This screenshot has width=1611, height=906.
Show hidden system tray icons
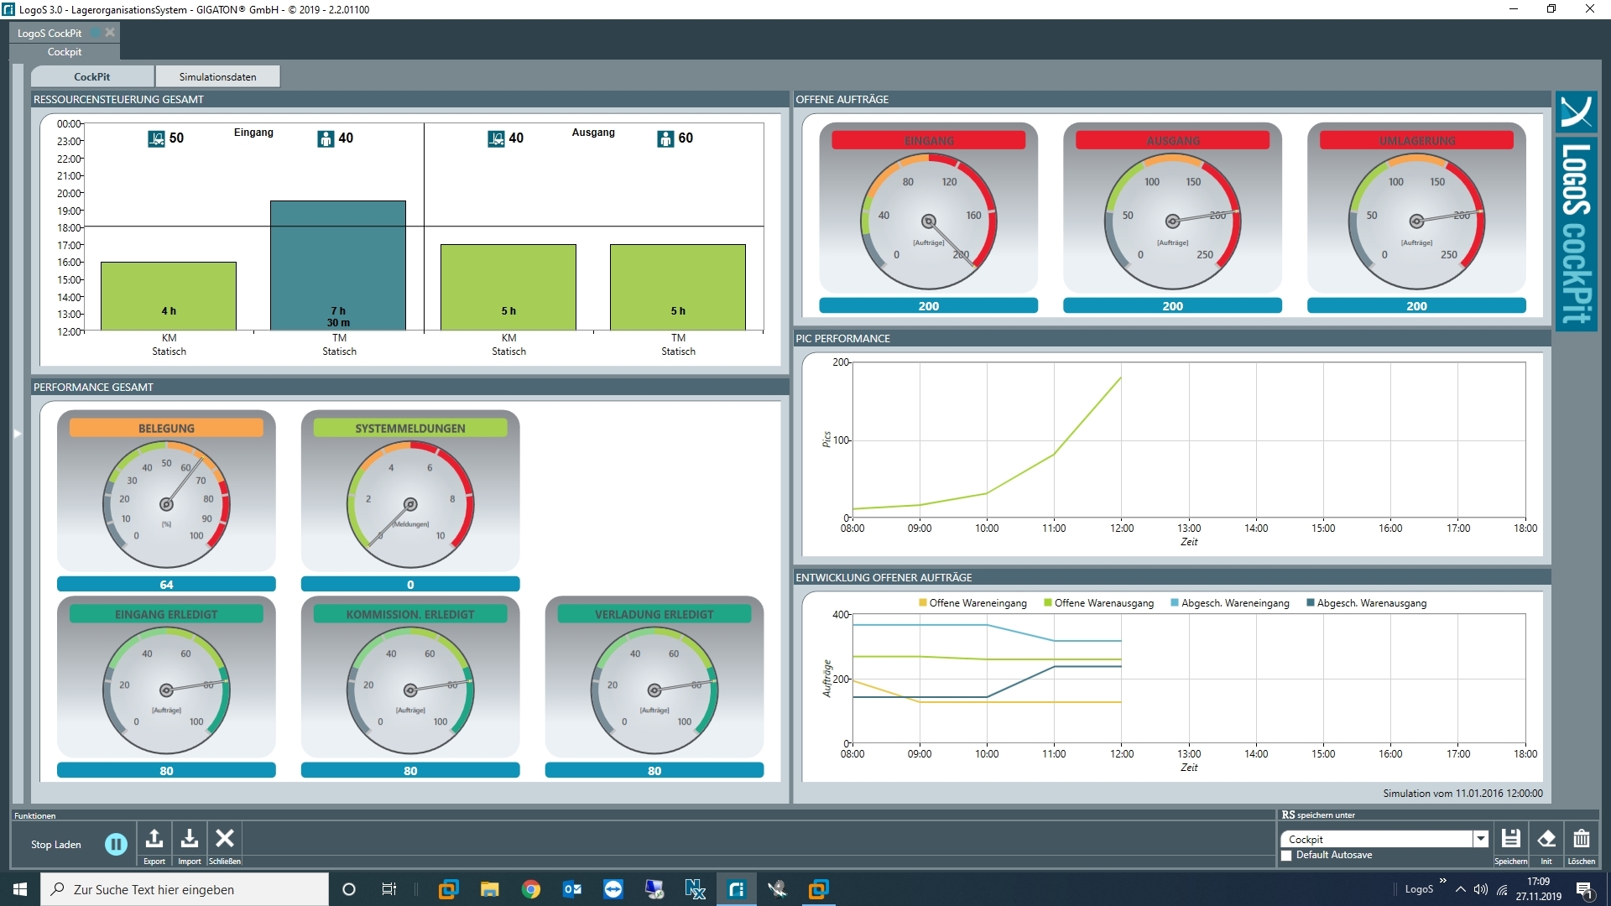click(x=1461, y=889)
